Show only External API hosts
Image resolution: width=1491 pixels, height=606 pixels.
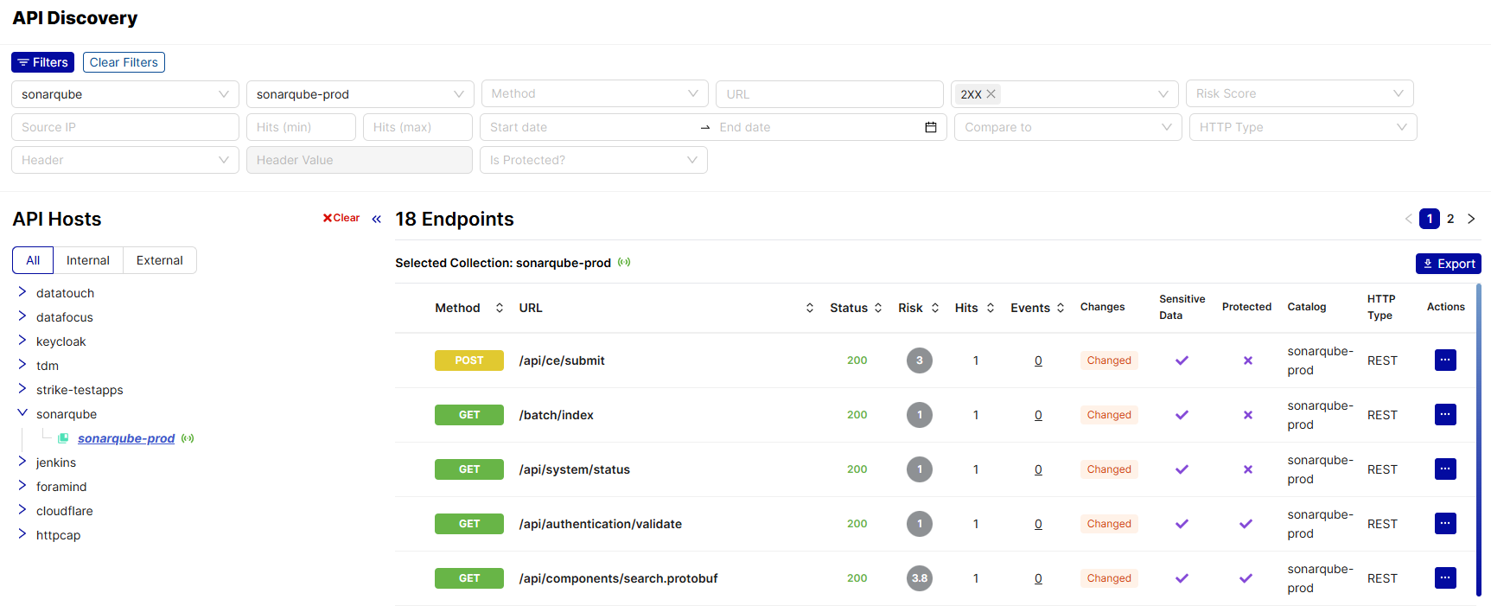[x=159, y=260]
